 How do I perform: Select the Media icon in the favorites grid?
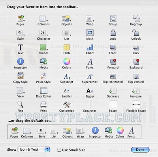click(43, 61)
